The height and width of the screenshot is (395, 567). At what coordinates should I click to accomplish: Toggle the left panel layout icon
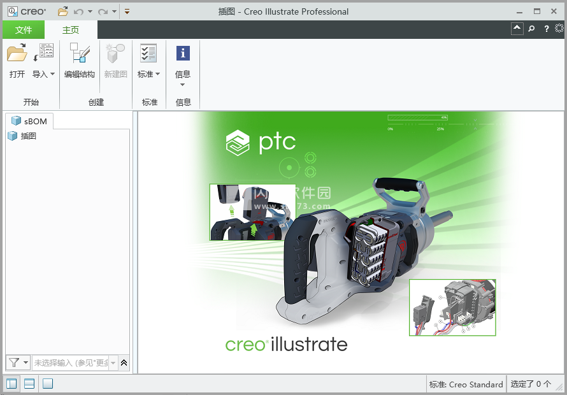pos(11,384)
